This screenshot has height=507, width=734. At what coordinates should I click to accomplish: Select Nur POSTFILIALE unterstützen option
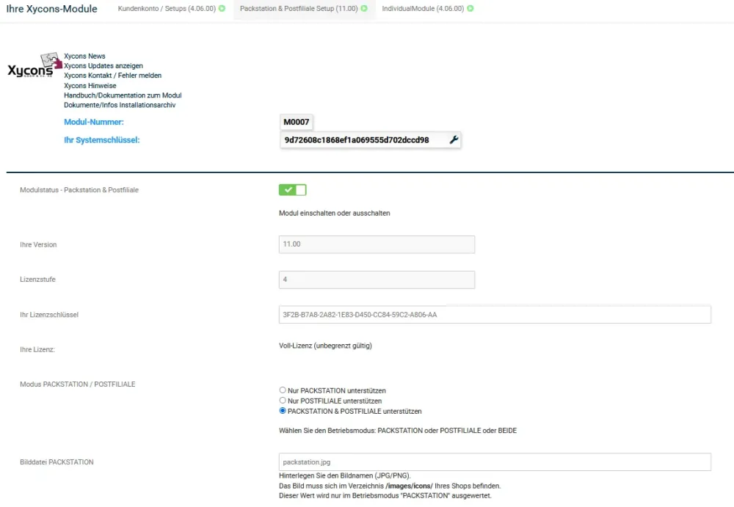(x=283, y=401)
